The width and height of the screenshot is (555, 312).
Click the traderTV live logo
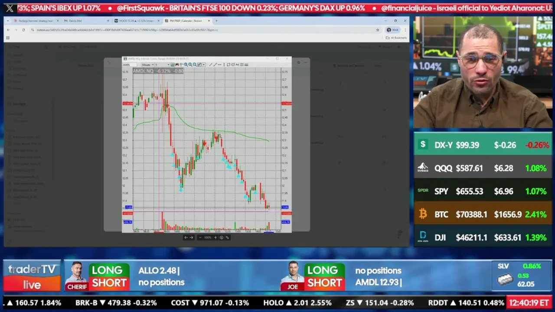(x=32, y=276)
